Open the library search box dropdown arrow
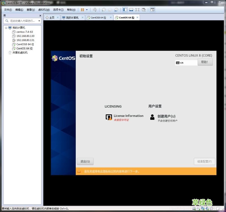 point(39,21)
